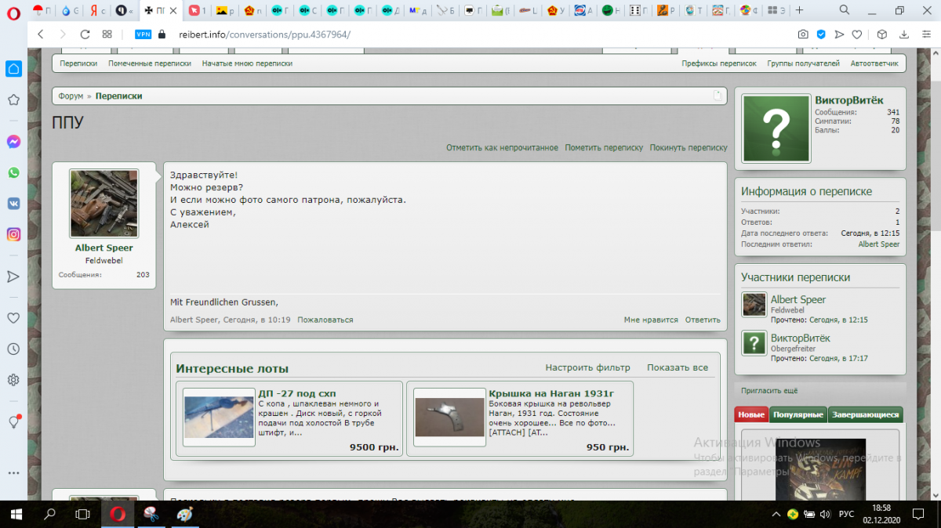Click Настроить фильтр for interesting lots
Viewport: 941px width, 528px height.
pos(587,367)
